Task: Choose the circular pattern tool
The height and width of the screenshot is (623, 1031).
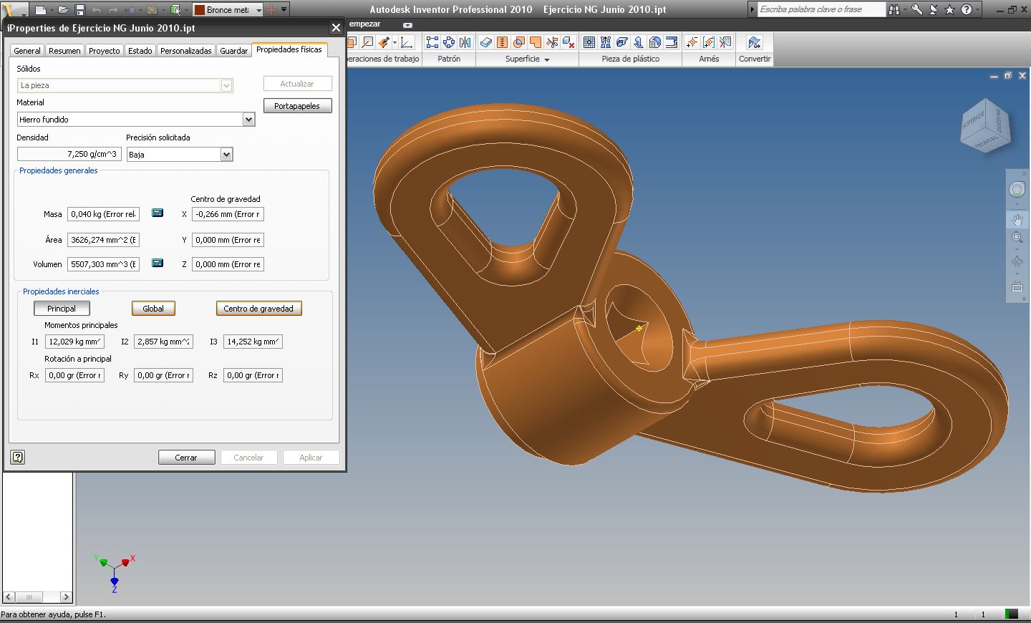Action: click(449, 42)
